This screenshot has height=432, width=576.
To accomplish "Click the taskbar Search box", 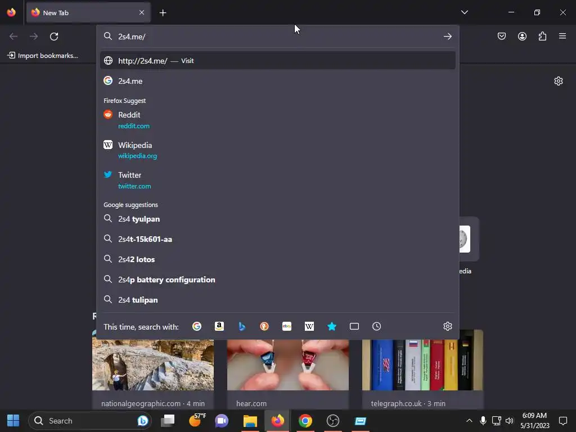I will tap(90, 421).
